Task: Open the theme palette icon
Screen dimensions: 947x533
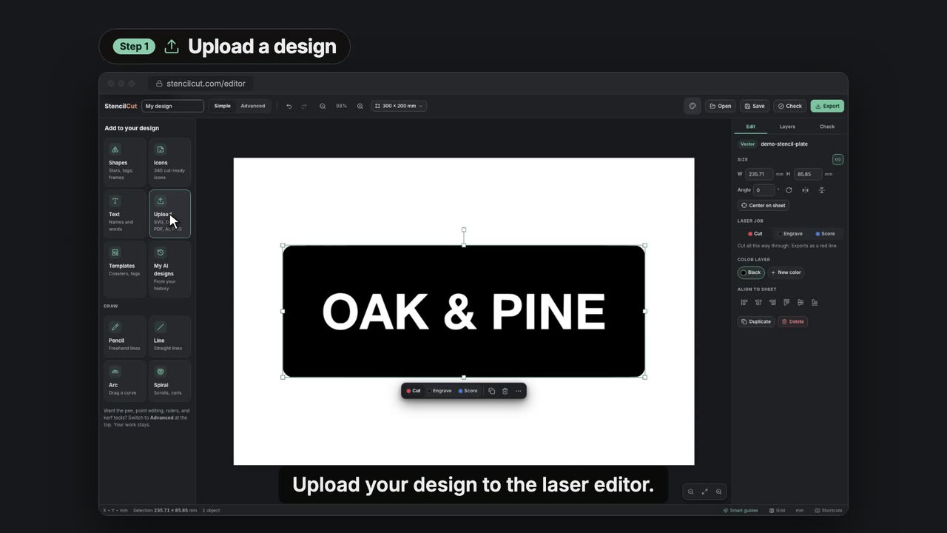Action: [692, 106]
